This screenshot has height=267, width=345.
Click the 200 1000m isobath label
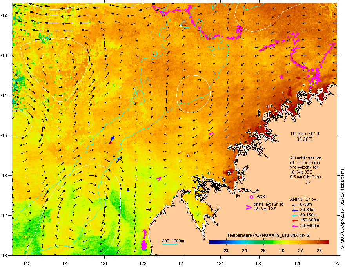173,241
